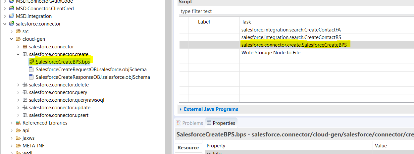This screenshot has width=414, height=154.
Task: Expand the salesforce.connector.update package
Action: (18, 107)
